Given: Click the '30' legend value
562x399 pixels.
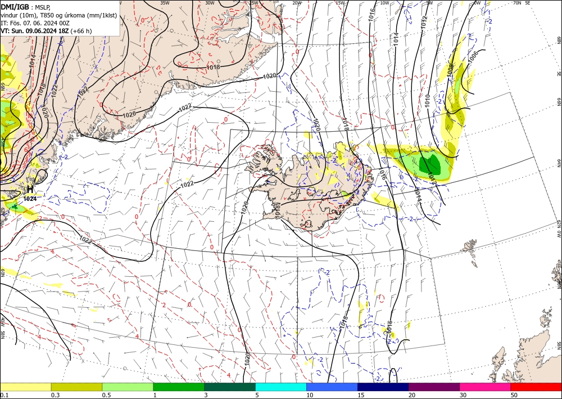Looking at the screenshot, I should (463, 395).
